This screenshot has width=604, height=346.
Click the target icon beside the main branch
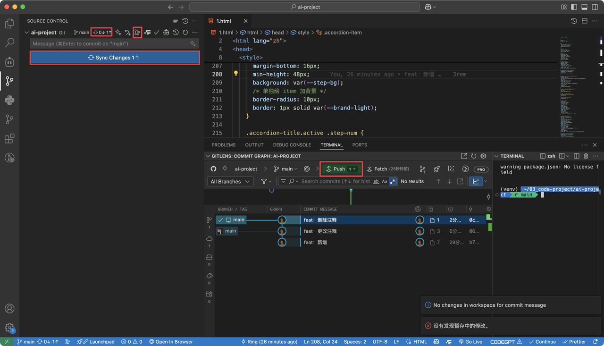coord(307,169)
